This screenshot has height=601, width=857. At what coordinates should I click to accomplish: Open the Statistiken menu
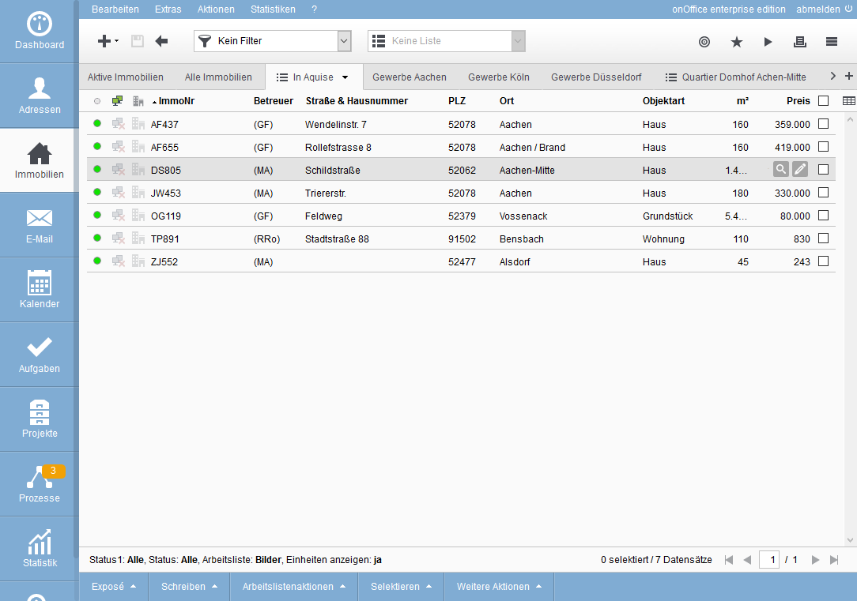tap(273, 9)
